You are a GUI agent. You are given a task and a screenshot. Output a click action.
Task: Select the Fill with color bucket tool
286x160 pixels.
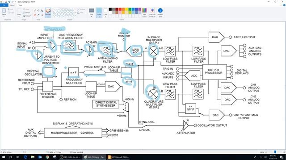coord(38,10)
